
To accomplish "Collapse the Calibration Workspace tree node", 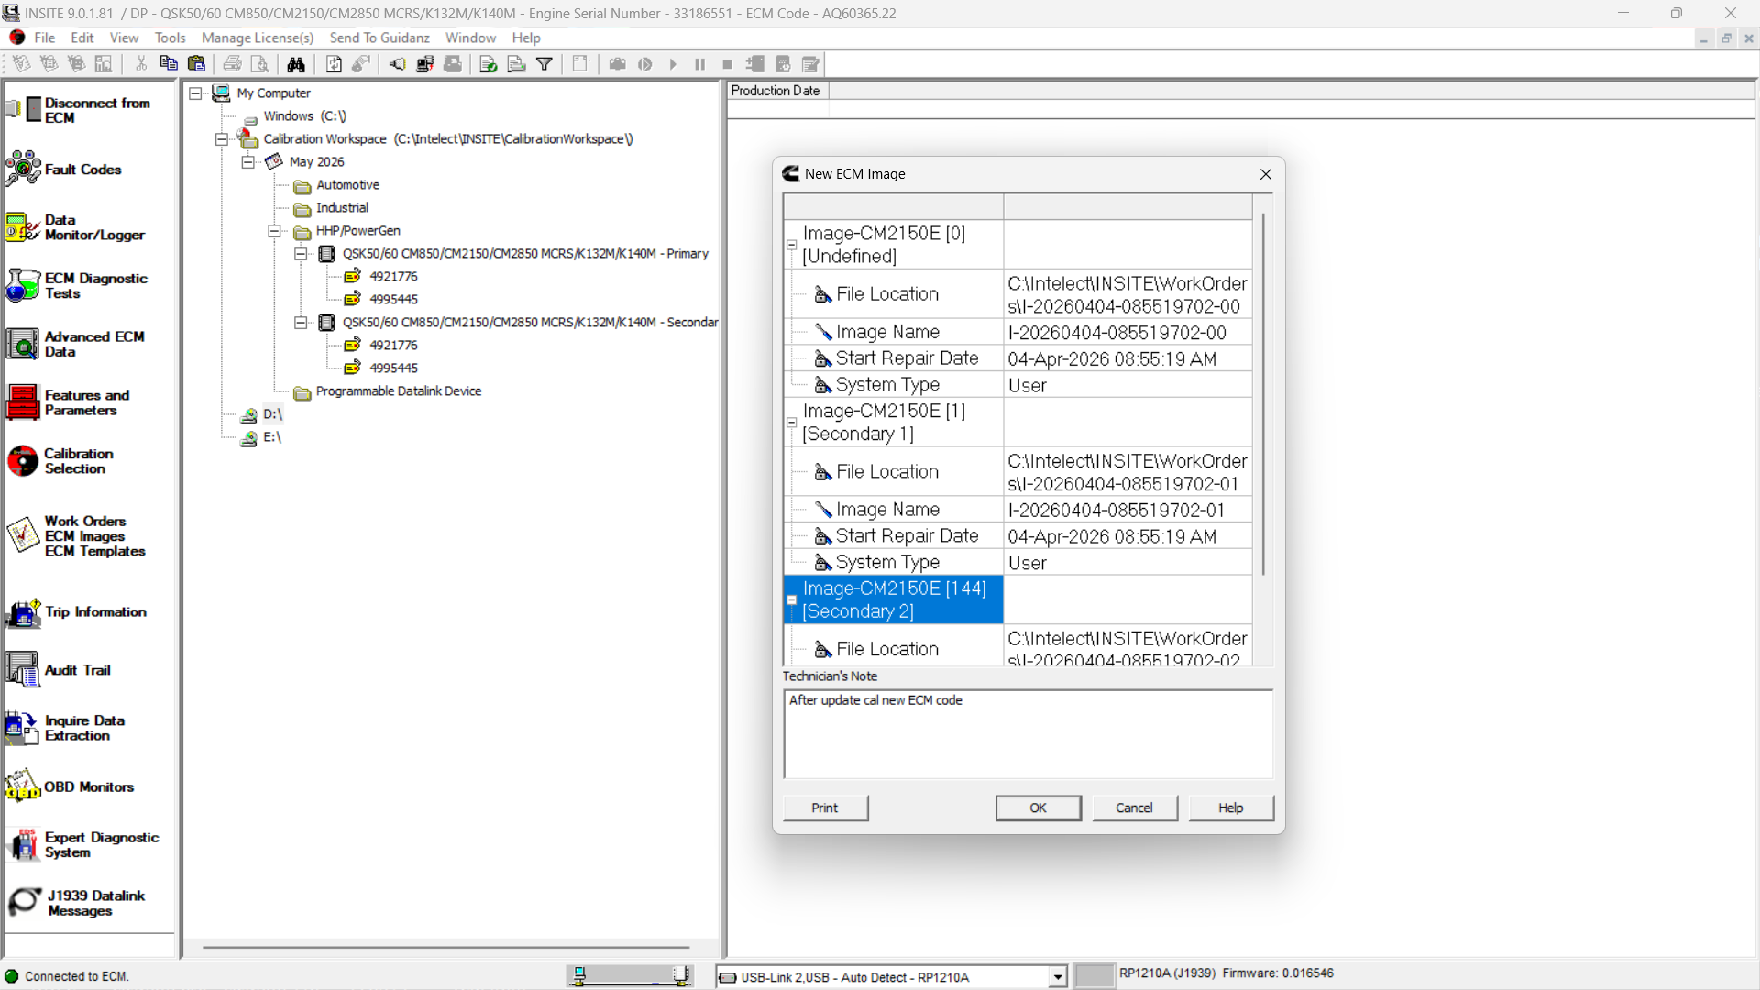I will [222, 139].
